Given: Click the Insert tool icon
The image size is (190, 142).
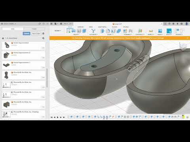Looking at the screenshot, I should (x=160, y=31).
